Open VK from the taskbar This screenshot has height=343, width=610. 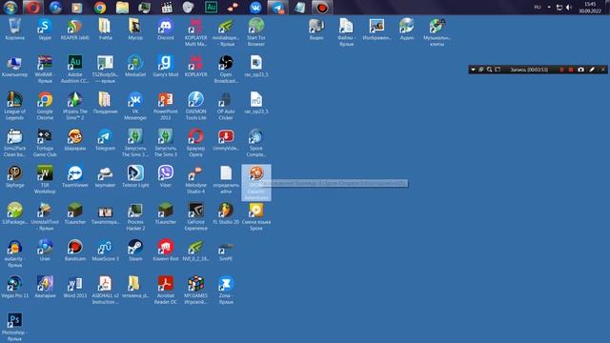255,8
